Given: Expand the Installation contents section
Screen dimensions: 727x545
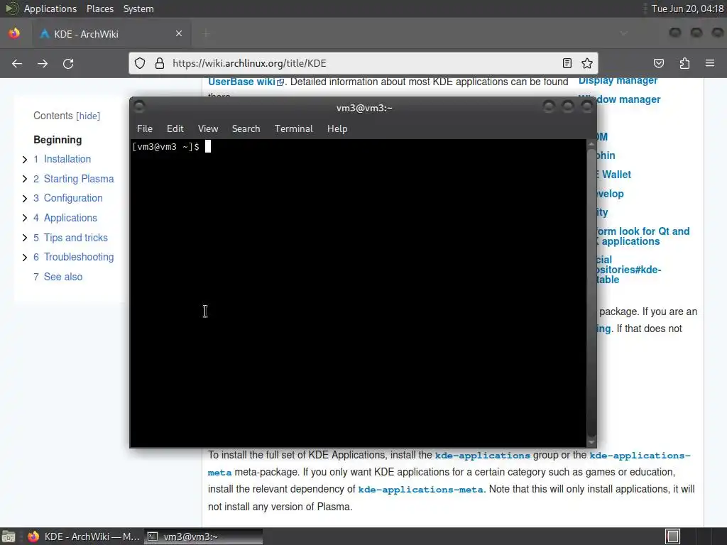Looking at the screenshot, I should tap(25, 160).
